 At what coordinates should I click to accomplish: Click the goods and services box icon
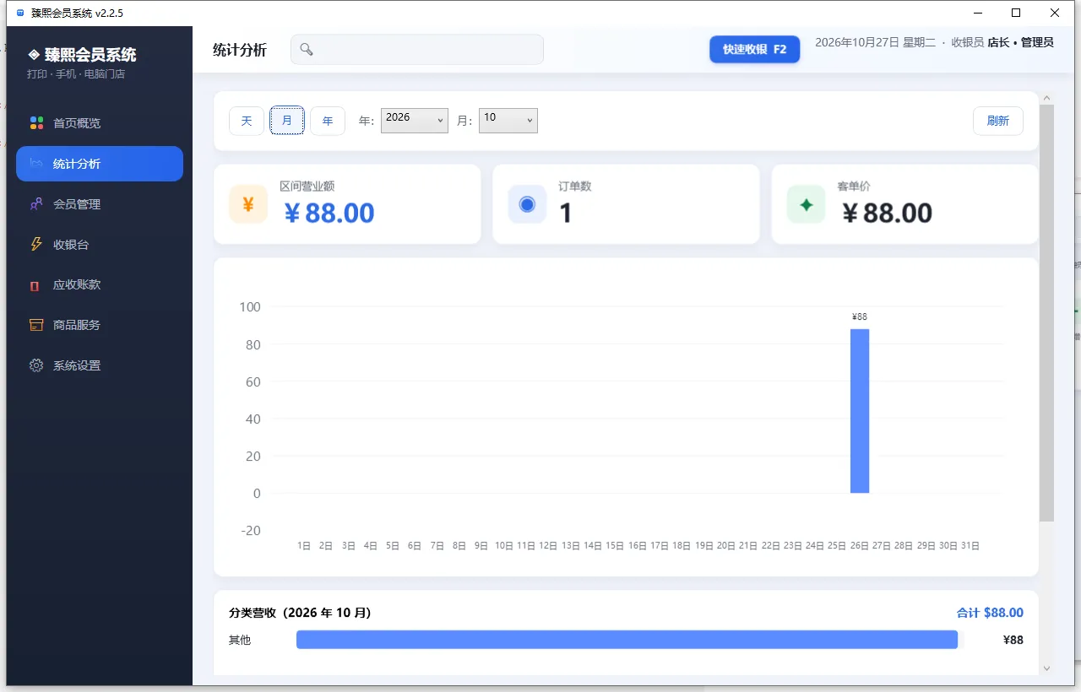[x=36, y=325]
